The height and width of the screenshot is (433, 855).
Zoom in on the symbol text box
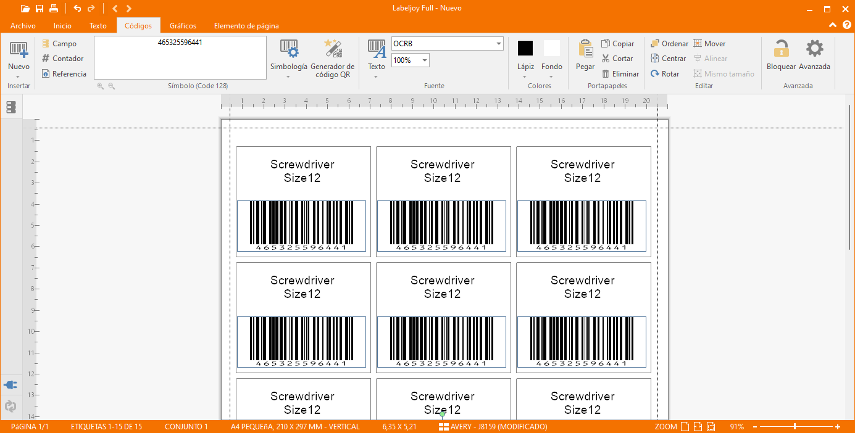(x=100, y=86)
